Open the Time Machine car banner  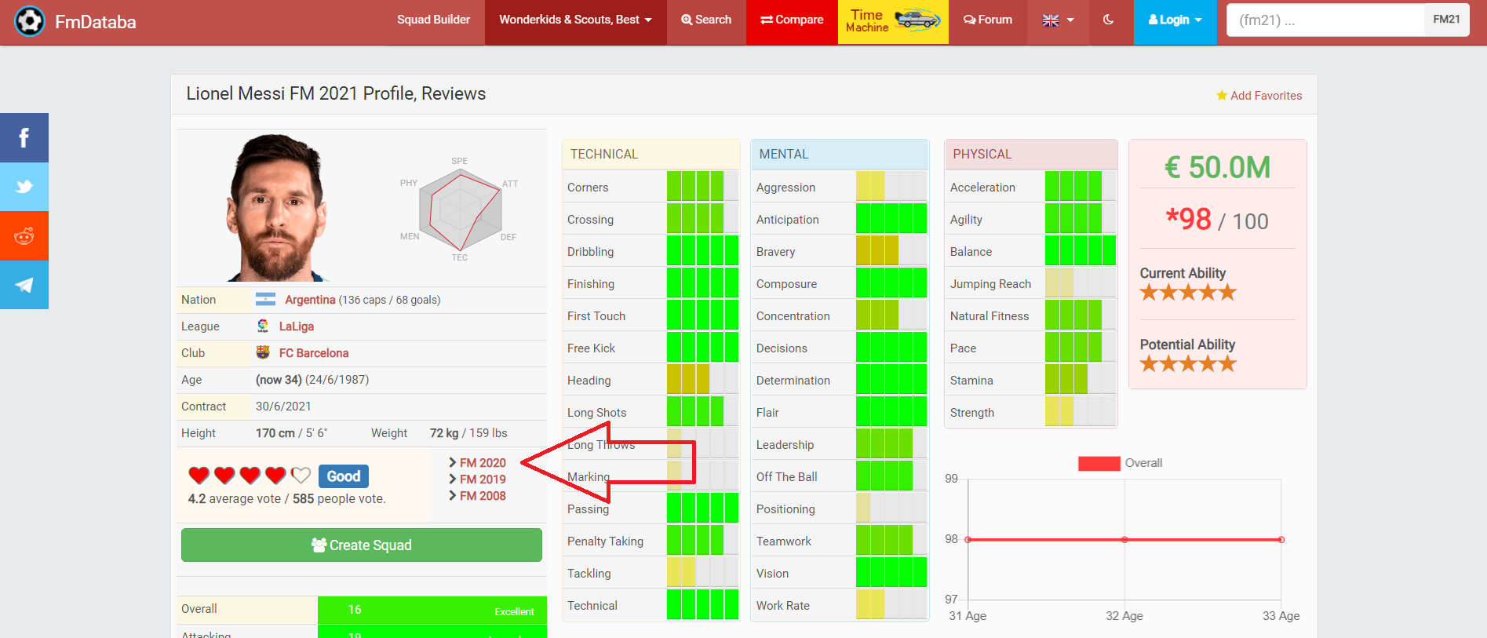[x=893, y=21]
